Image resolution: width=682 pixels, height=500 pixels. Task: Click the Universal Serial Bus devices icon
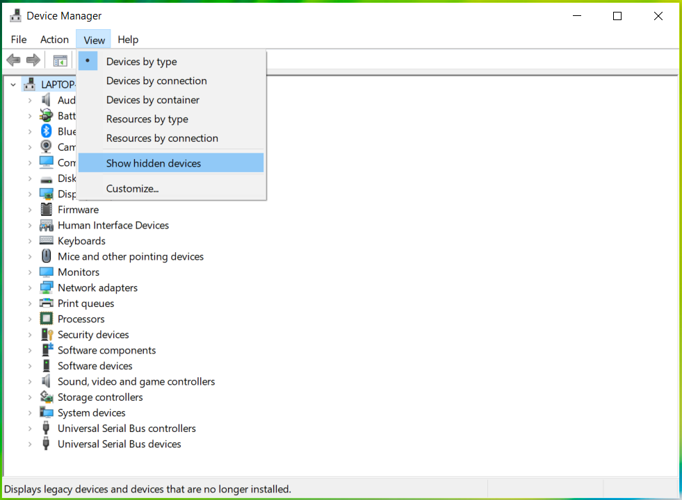coord(46,444)
